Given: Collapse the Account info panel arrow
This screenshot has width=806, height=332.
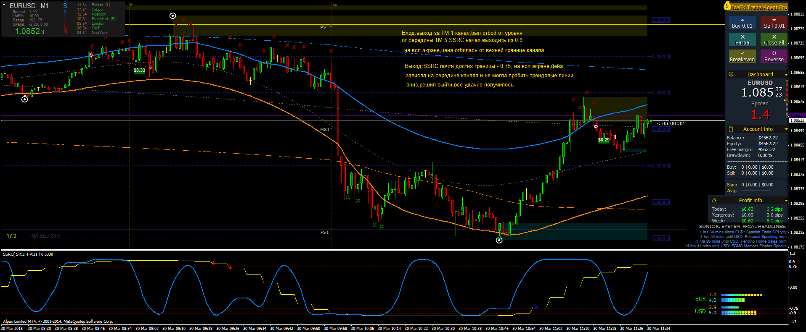Looking at the screenshot, I should pos(785,129).
